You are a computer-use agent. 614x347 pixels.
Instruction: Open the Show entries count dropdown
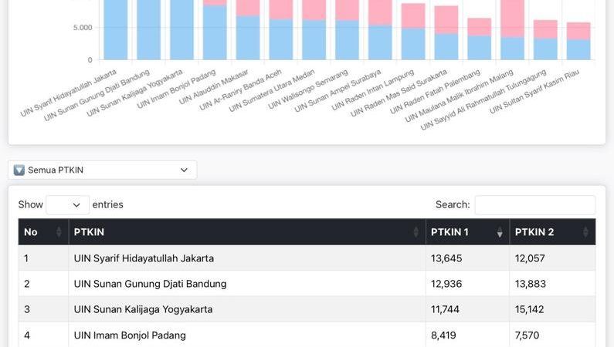[x=67, y=205]
